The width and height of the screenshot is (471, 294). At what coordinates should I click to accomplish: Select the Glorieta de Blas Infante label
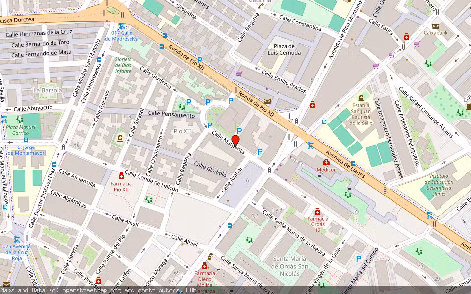click(x=123, y=65)
